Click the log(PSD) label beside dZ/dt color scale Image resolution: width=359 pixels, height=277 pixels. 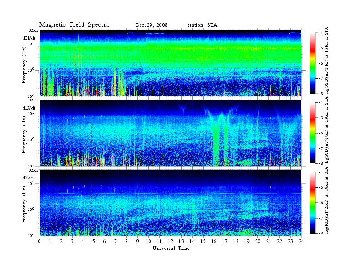pyautogui.click(x=327, y=200)
